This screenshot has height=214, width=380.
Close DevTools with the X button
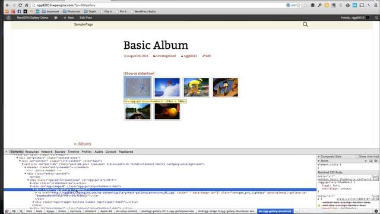tap(7, 152)
